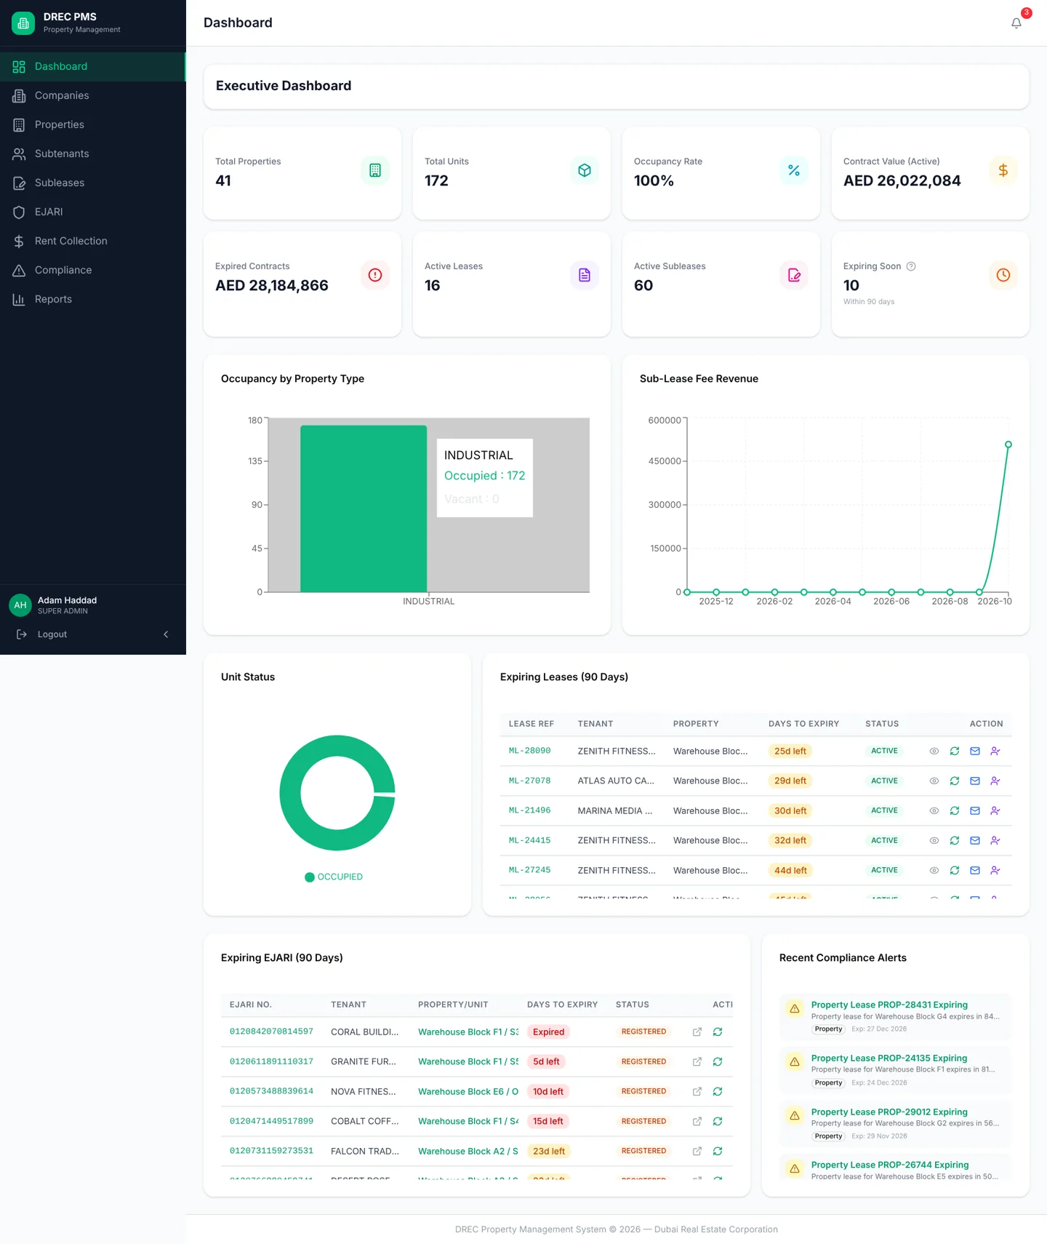The image size is (1047, 1244).
Task: Open Properties in sidebar
Action: click(93, 125)
